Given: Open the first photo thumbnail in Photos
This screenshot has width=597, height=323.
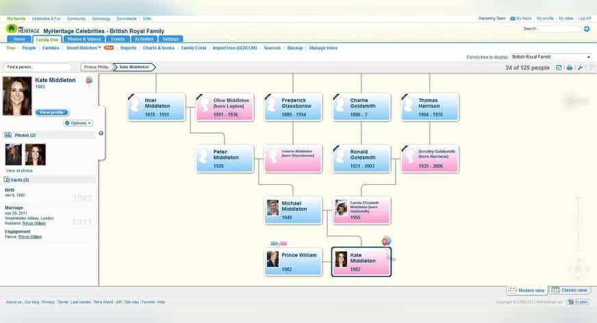Looking at the screenshot, I should point(13,155).
